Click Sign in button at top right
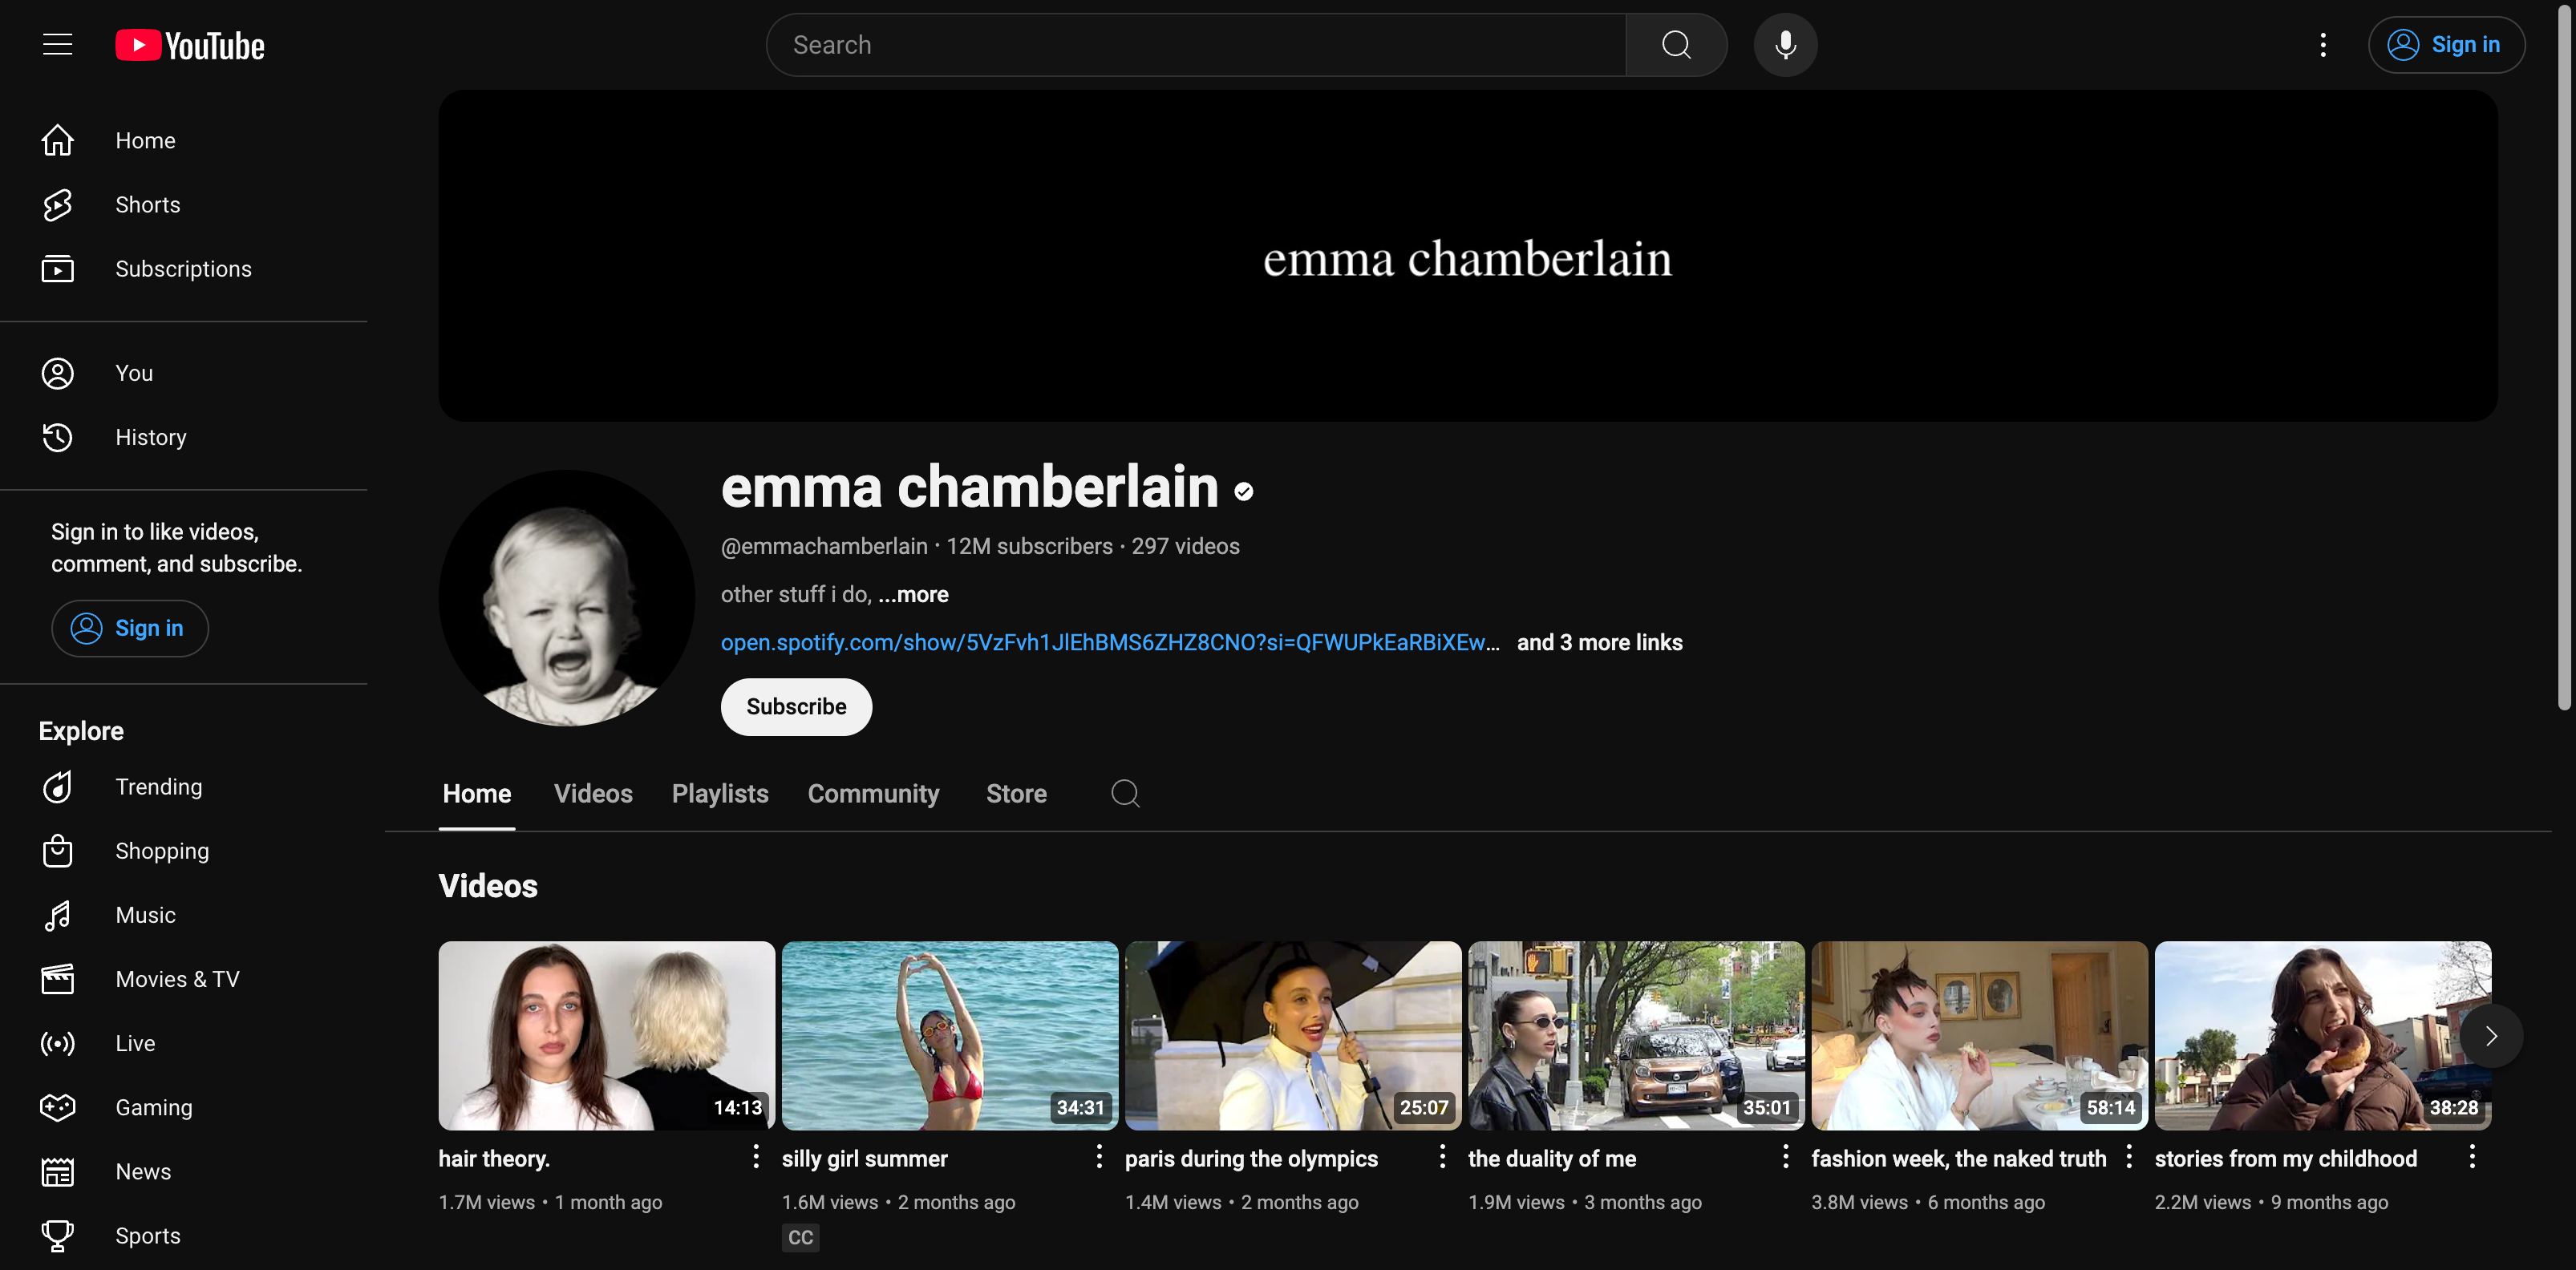The image size is (2576, 1270). (x=2445, y=45)
